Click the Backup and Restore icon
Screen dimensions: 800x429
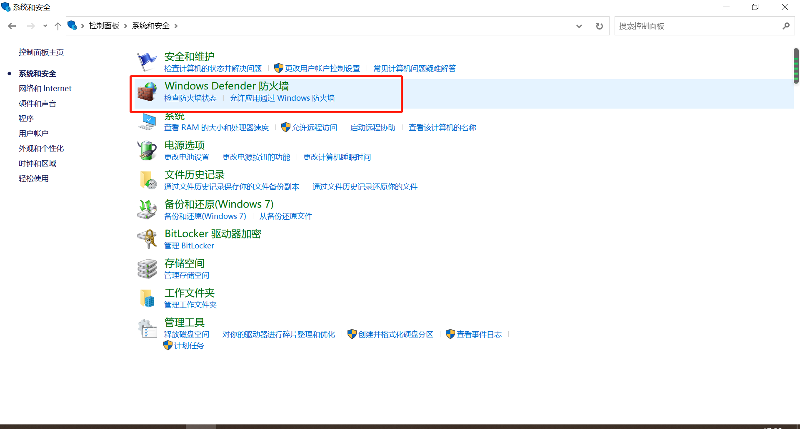pos(147,209)
